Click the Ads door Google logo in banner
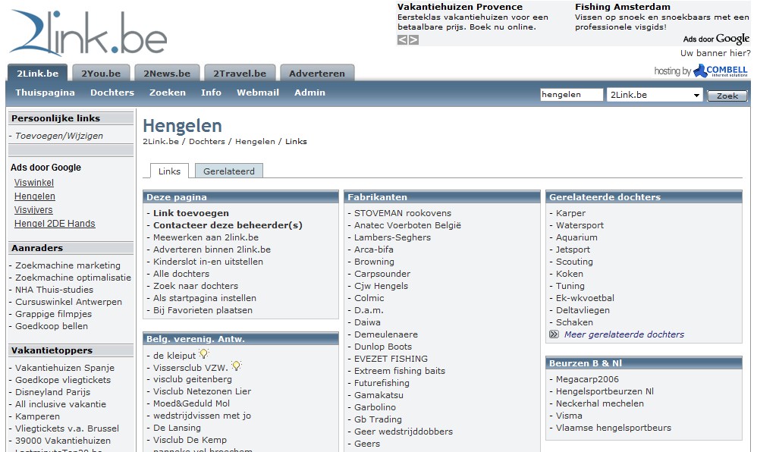 [716, 39]
